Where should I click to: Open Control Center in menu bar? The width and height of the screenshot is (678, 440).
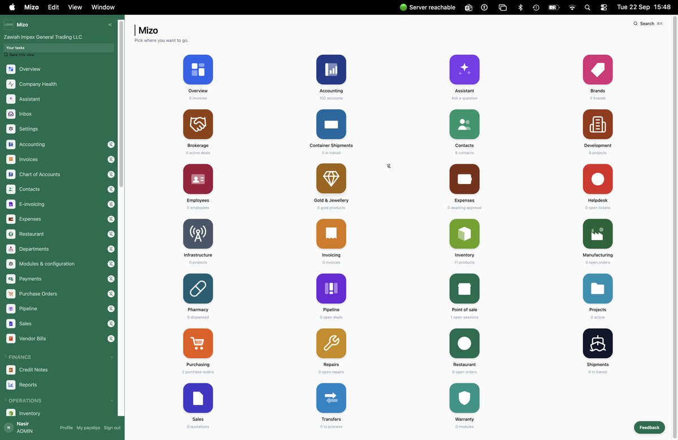[x=604, y=7]
